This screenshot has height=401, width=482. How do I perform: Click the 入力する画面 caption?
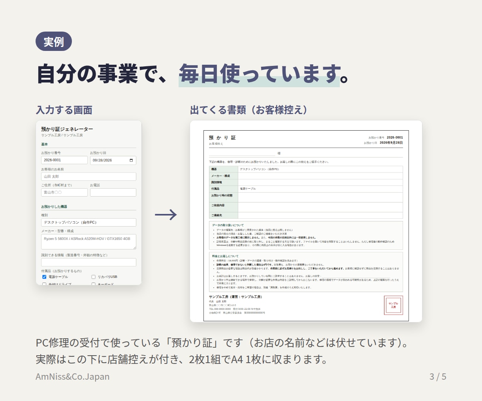pos(64,110)
